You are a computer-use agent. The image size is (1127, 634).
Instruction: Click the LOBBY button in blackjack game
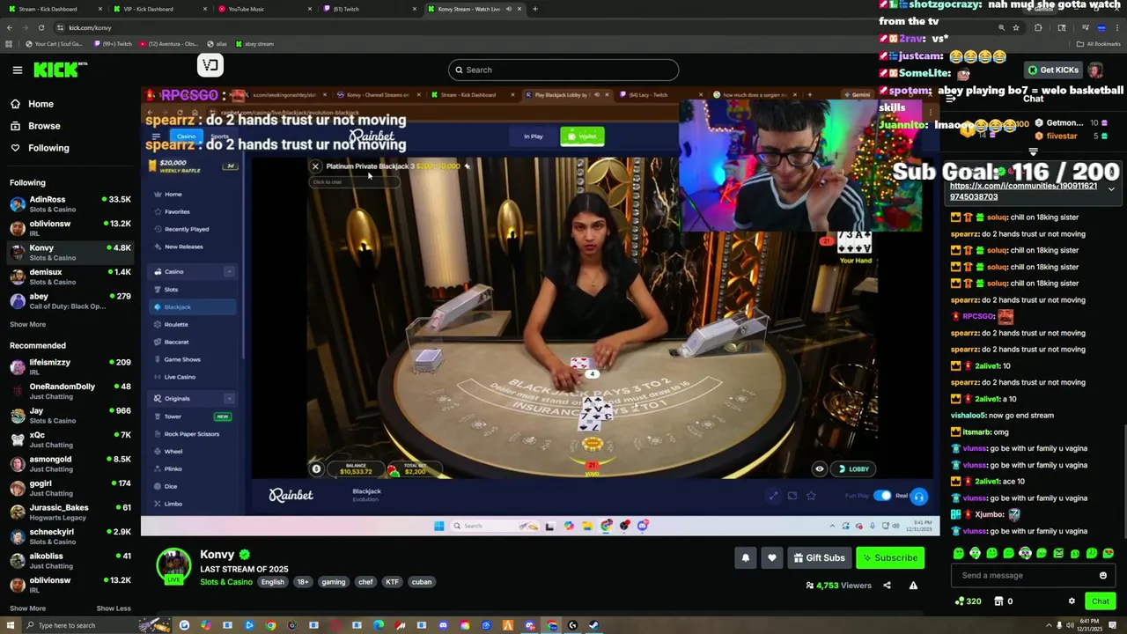pyautogui.click(x=853, y=469)
